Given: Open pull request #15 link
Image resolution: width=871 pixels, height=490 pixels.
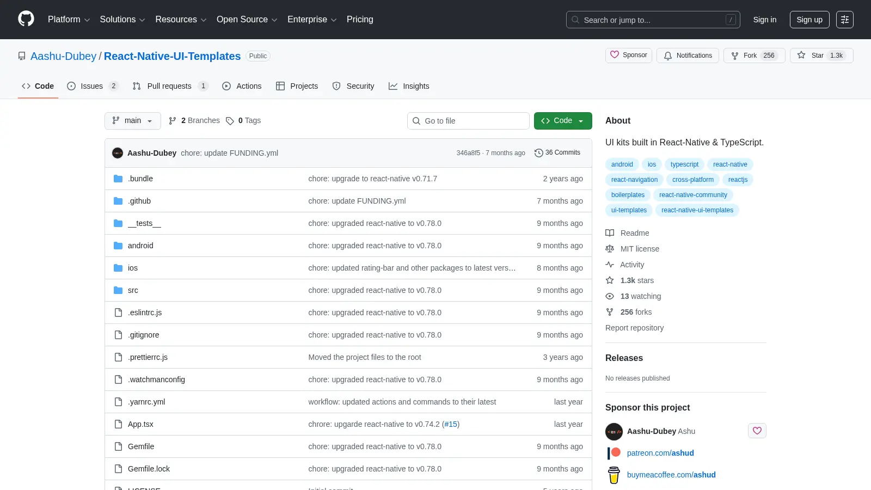Looking at the screenshot, I should tap(451, 424).
